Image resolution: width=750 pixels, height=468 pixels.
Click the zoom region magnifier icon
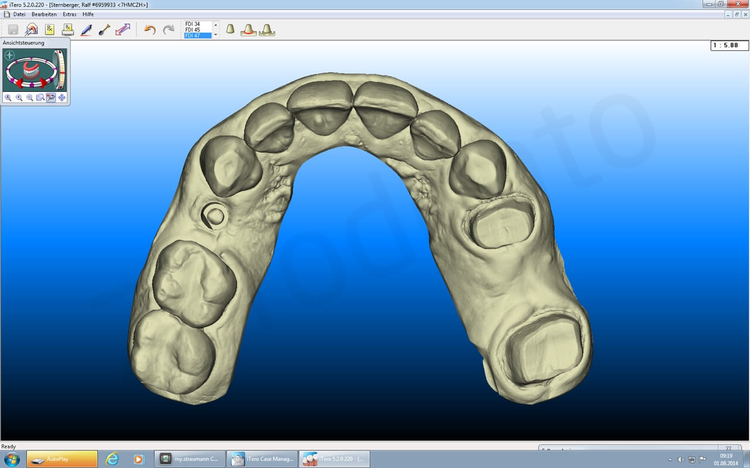(40, 98)
